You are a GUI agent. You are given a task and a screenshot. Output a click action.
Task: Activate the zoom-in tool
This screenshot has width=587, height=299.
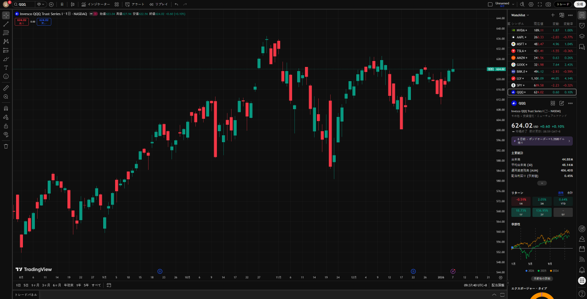tap(6, 97)
